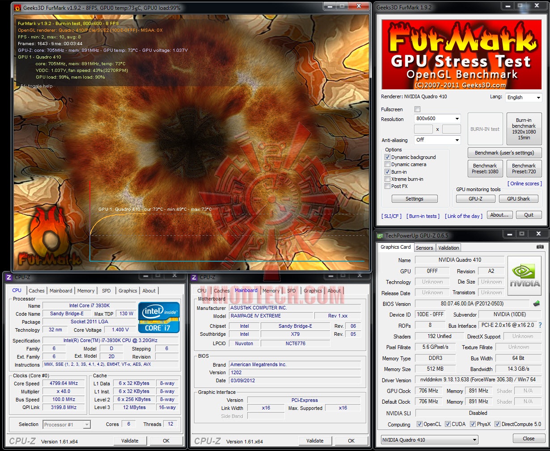Screen dimensions: 550x451
Task: Open the Graphics Card tab in GPU-Z
Action: pyautogui.click(x=395, y=247)
